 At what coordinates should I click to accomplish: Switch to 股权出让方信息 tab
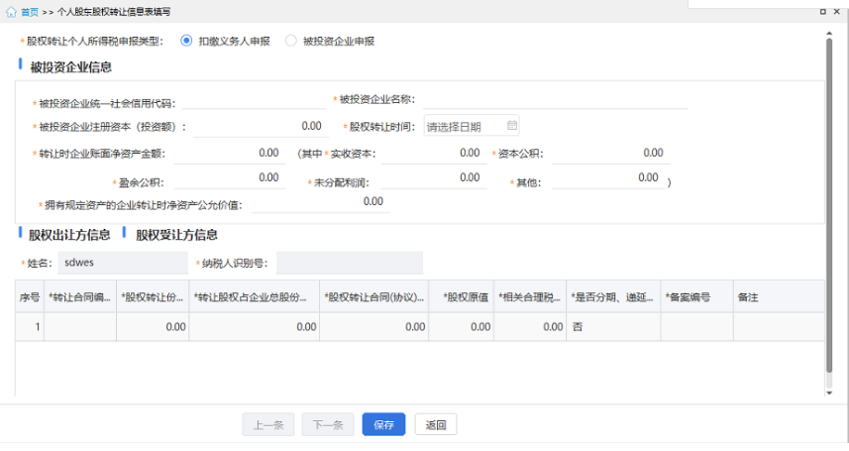pyautogui.click(x=69, y=235)
